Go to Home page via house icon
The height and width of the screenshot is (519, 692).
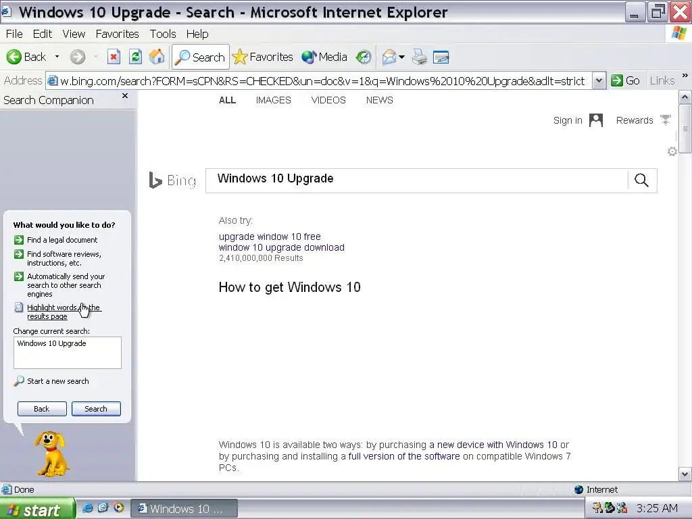[157, 57]
